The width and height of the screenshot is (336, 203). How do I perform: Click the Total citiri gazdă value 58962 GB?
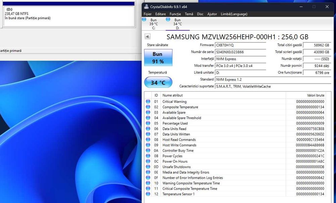coord(317,45)
